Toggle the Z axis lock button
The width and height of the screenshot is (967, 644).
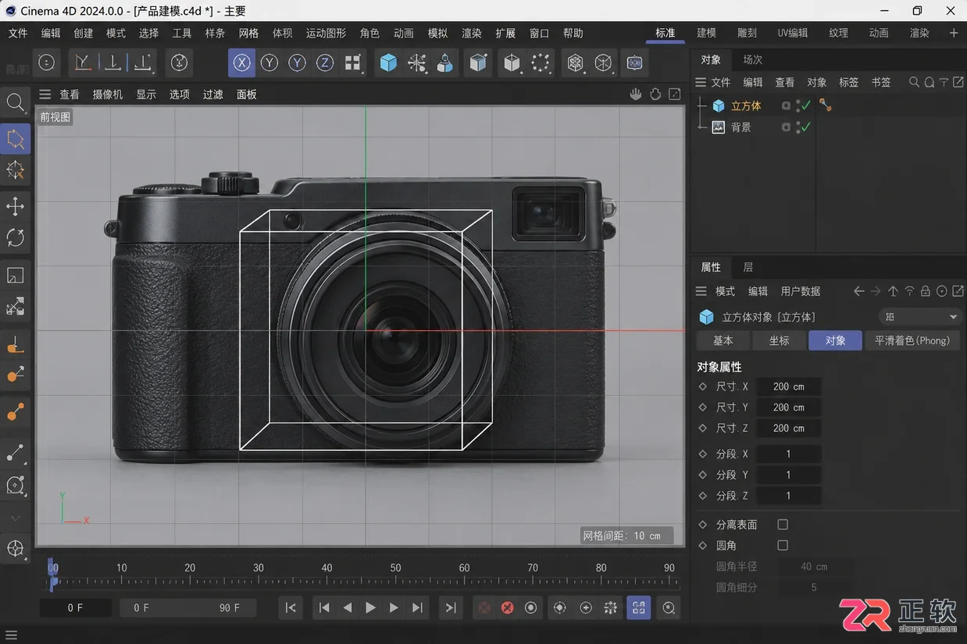pos(324,63)
